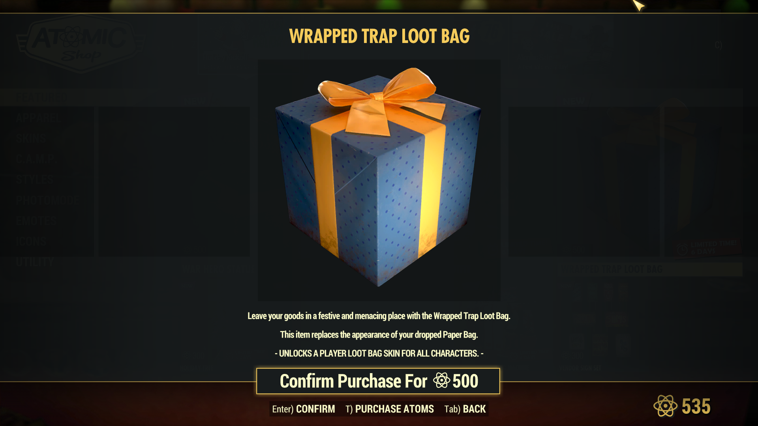758x426 pixels.
Task: Select the Enter) CONFIRM prompt
Action: pyautogui.click(x=304, y=409)
